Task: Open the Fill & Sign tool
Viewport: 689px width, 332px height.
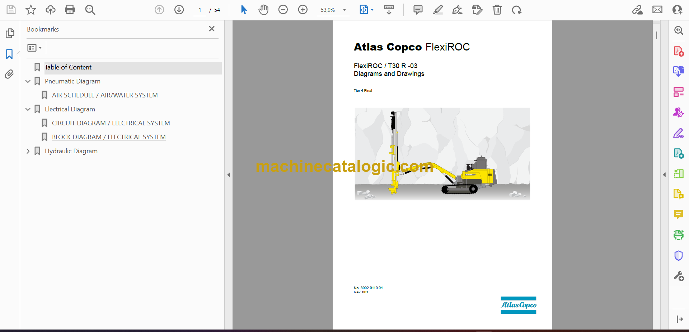Action: click(x=679, y=133)
